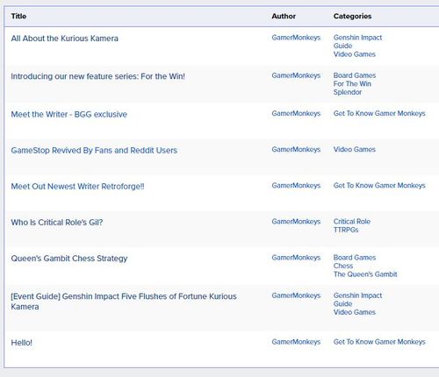This screenshot has height=377, width=439.
Task: Open '[Event Guide] Genshin Impact Five Flushes' post
Action: click(x=124, y=302)
